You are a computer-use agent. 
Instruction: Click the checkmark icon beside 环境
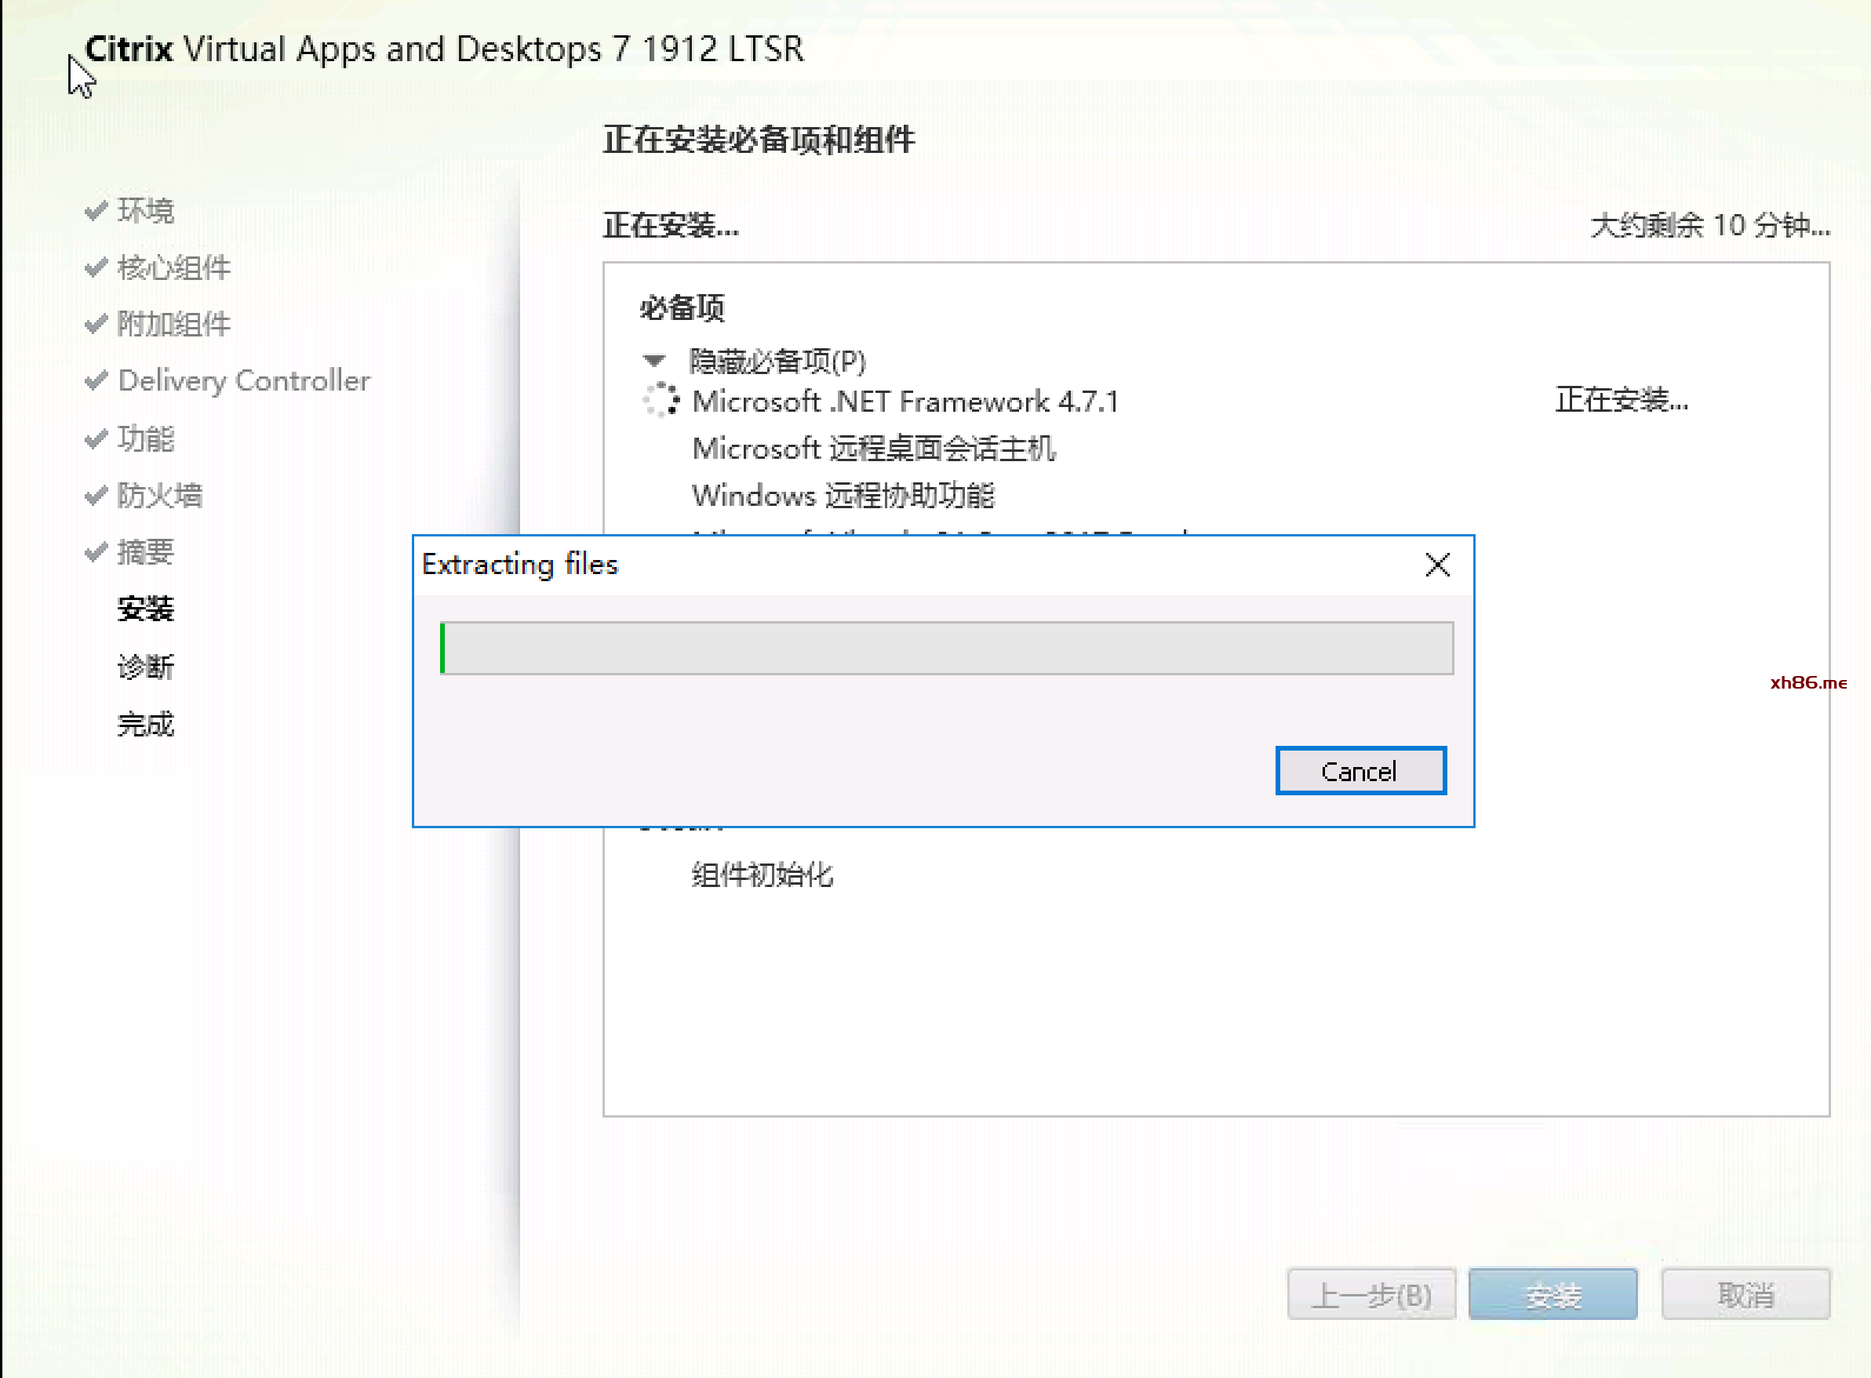96,210
